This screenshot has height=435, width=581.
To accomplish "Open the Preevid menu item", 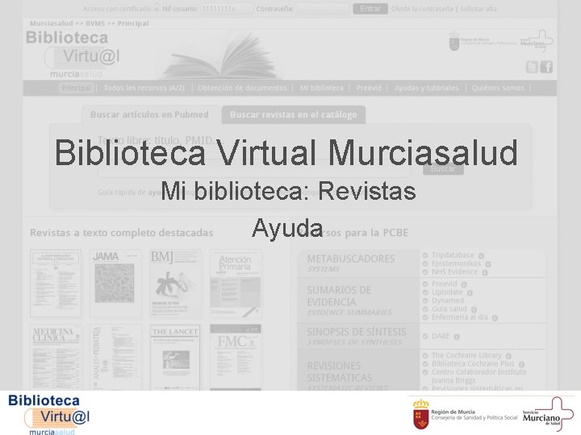I will pyautogui.click(x=369, y=88).
